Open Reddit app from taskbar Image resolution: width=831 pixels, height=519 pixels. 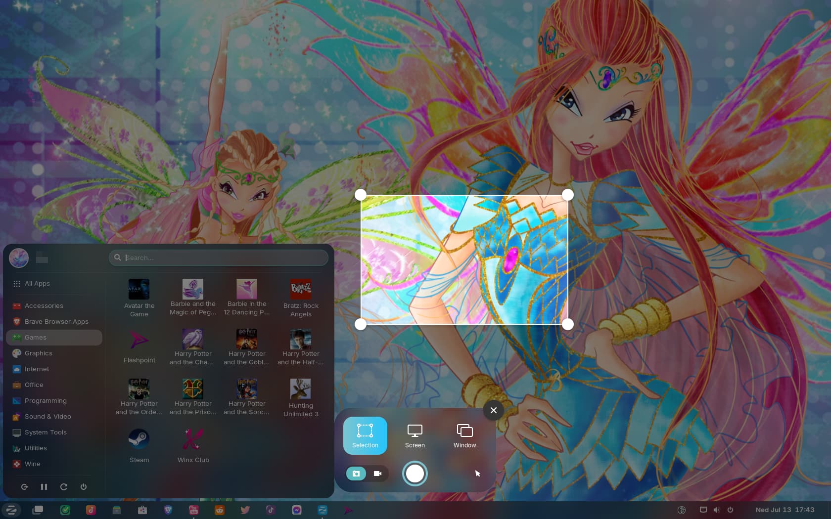pos(220,510)
